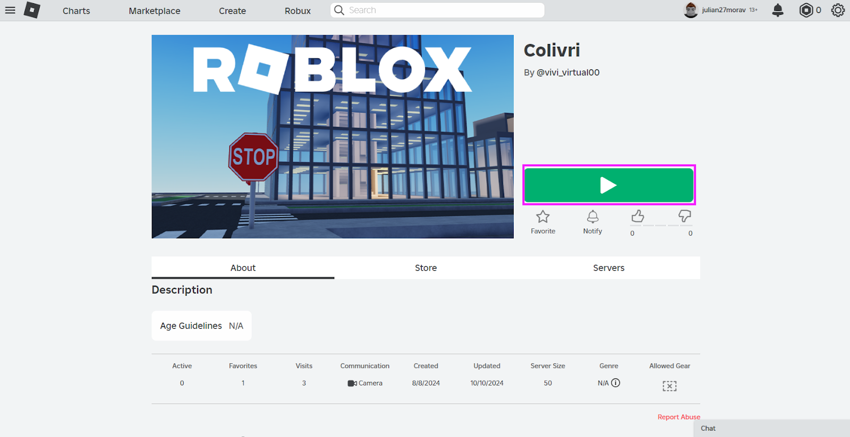
Task: Click the Favorite label text
Action: [543, 231]
